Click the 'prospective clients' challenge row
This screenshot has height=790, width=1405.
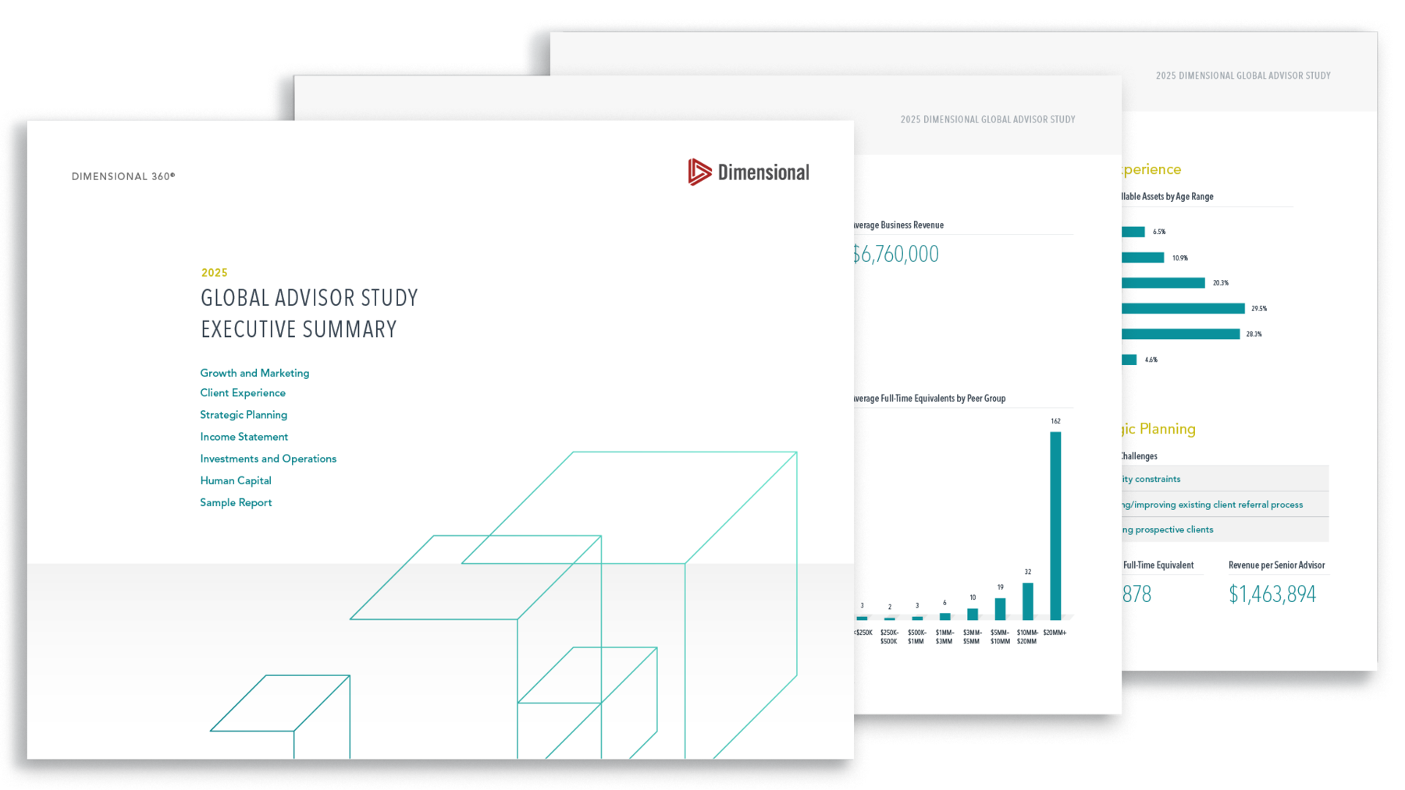(1225, 530)
